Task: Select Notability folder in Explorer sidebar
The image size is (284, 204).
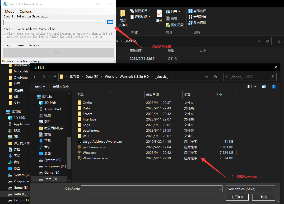Action: (19, 71)
